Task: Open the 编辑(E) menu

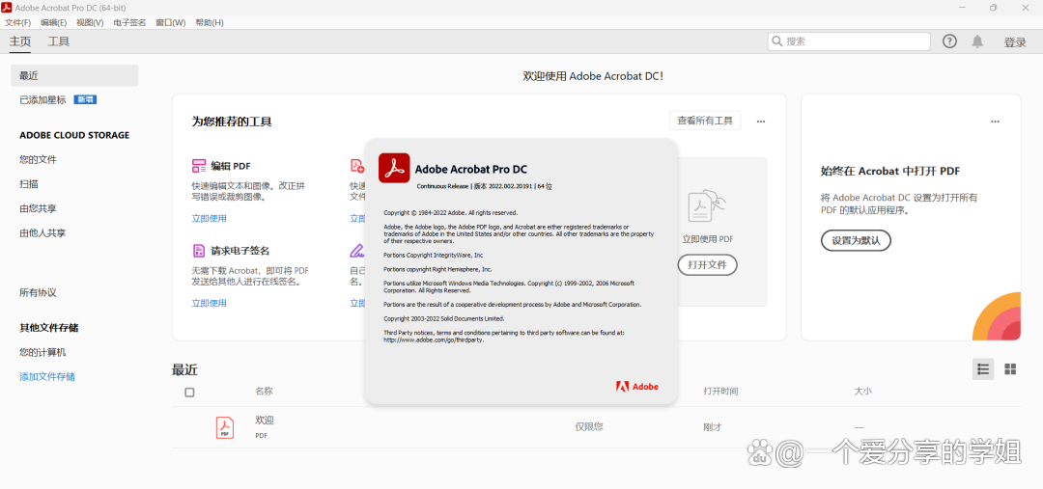Action: click(x=53, y=22)
